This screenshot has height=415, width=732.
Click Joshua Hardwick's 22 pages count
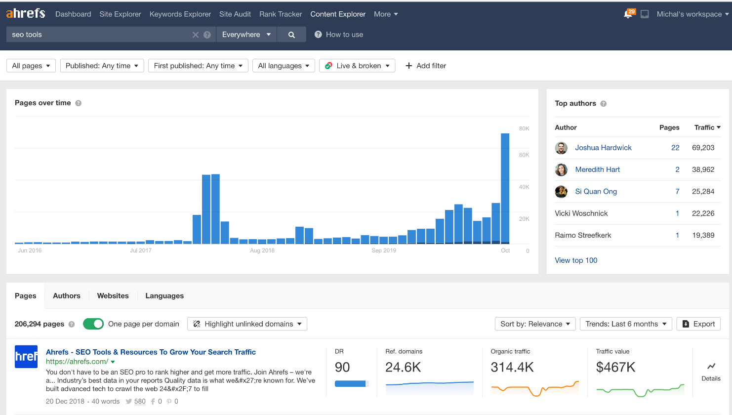pyautogui.click(x=675, y=148)
